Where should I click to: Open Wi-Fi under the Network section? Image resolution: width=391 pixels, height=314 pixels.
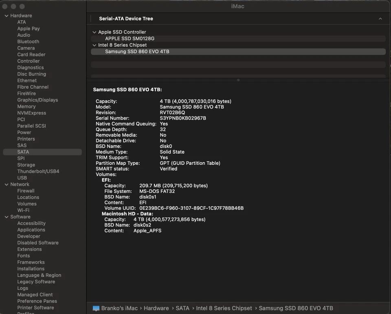(23, 210)
